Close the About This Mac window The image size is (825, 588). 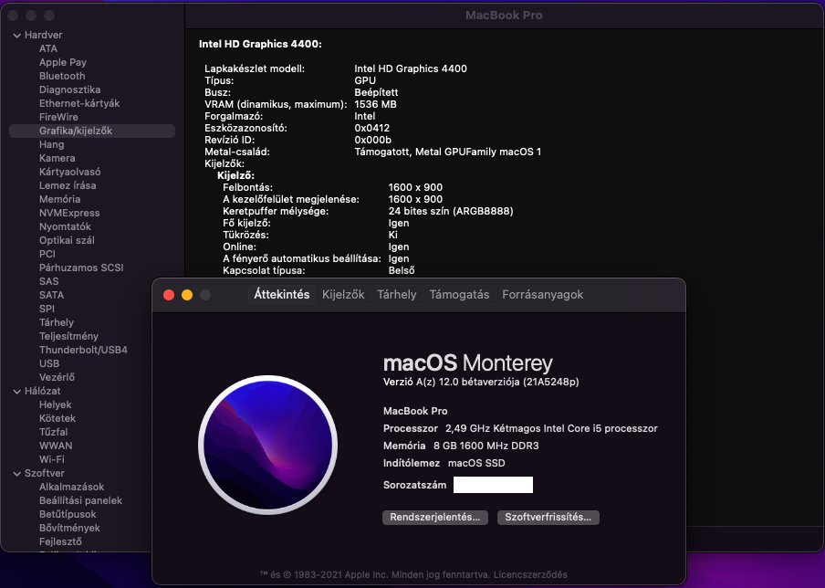coord(169,295)
